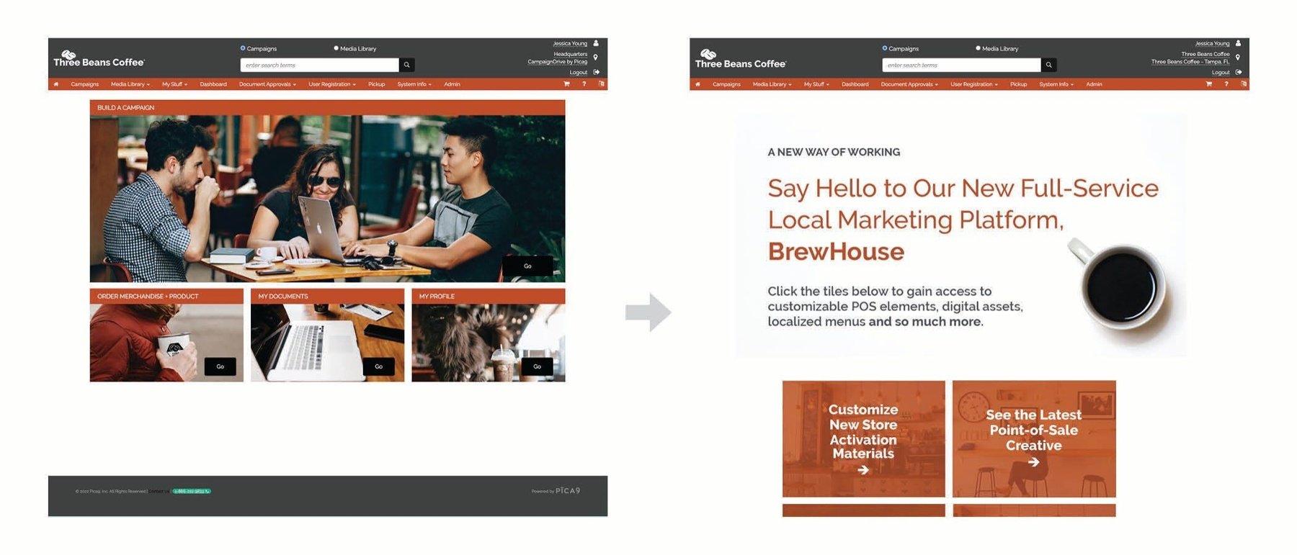
Task: Expand Media Library dropdown in left navbar
Action: pyautogui.click(x=130, y=84)
